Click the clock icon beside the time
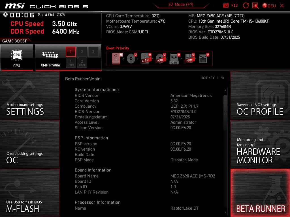This screenshot has height=217, width=290. tap(5, 15)
